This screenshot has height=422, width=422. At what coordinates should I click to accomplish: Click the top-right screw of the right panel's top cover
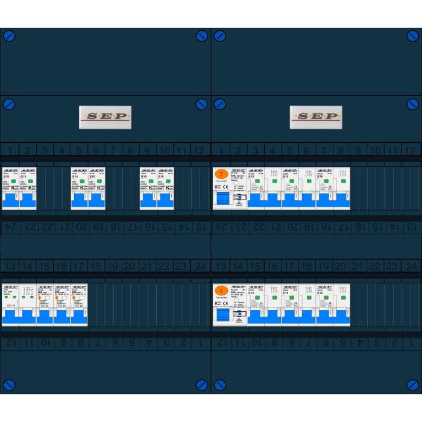[412, 36]
